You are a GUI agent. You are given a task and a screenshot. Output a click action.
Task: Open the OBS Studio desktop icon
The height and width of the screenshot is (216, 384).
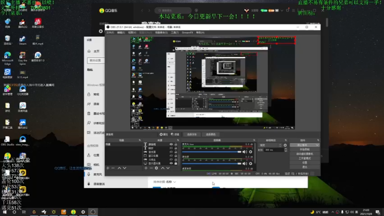(x=7, y=141)
